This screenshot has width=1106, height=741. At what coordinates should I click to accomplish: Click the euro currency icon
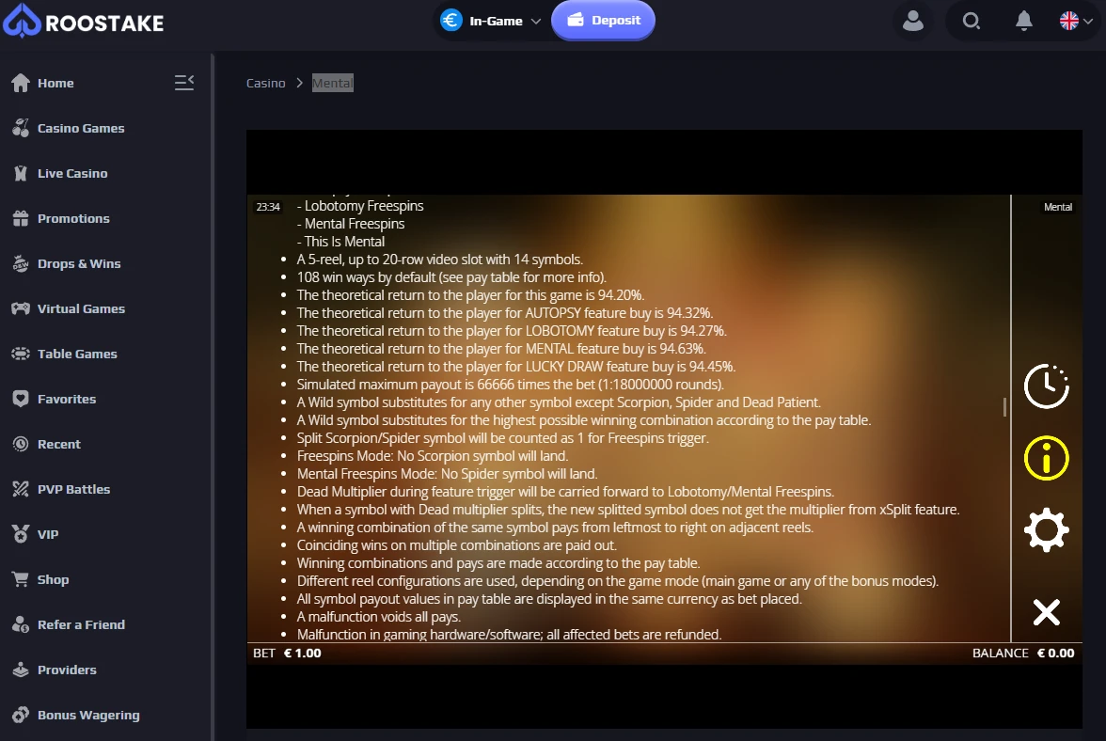[x=451, y=21]
